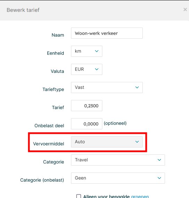Click the Onbelast deel 0,0000 field
Viewport: 189px width, 198px height.
pyautogui.click(x=87, y=124)
